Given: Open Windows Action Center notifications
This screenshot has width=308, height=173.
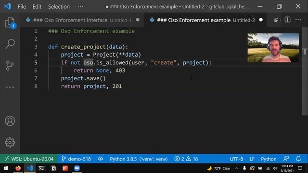Looking at the screenshot, I should (x=300, y=168).
